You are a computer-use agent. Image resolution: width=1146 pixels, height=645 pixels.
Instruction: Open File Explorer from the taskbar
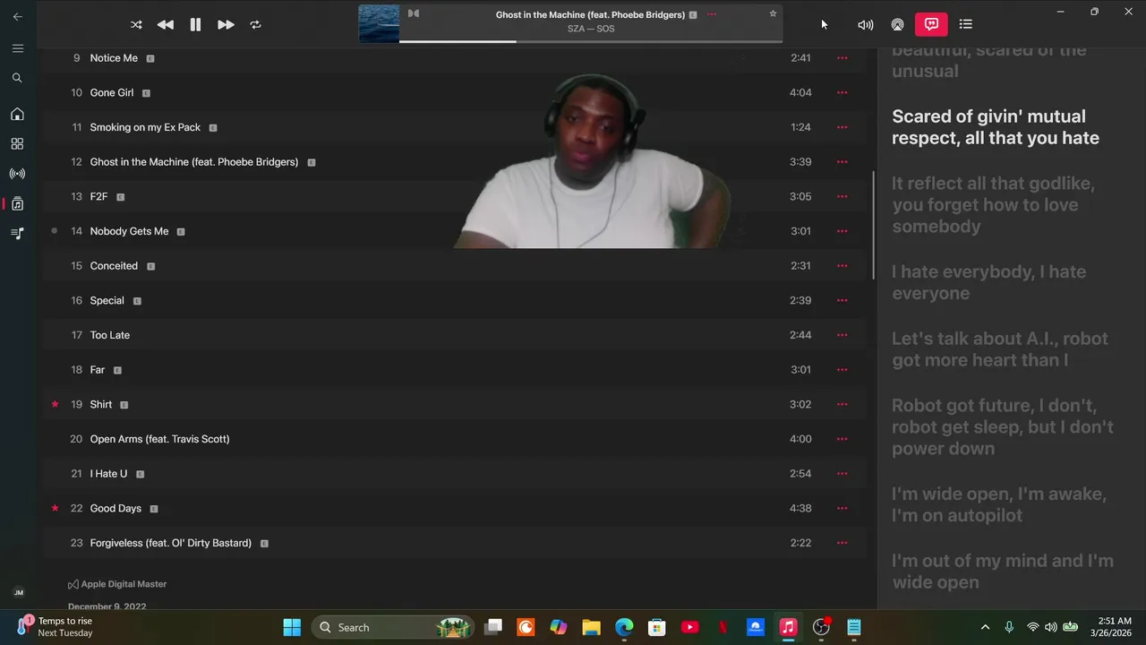[591, 627]
